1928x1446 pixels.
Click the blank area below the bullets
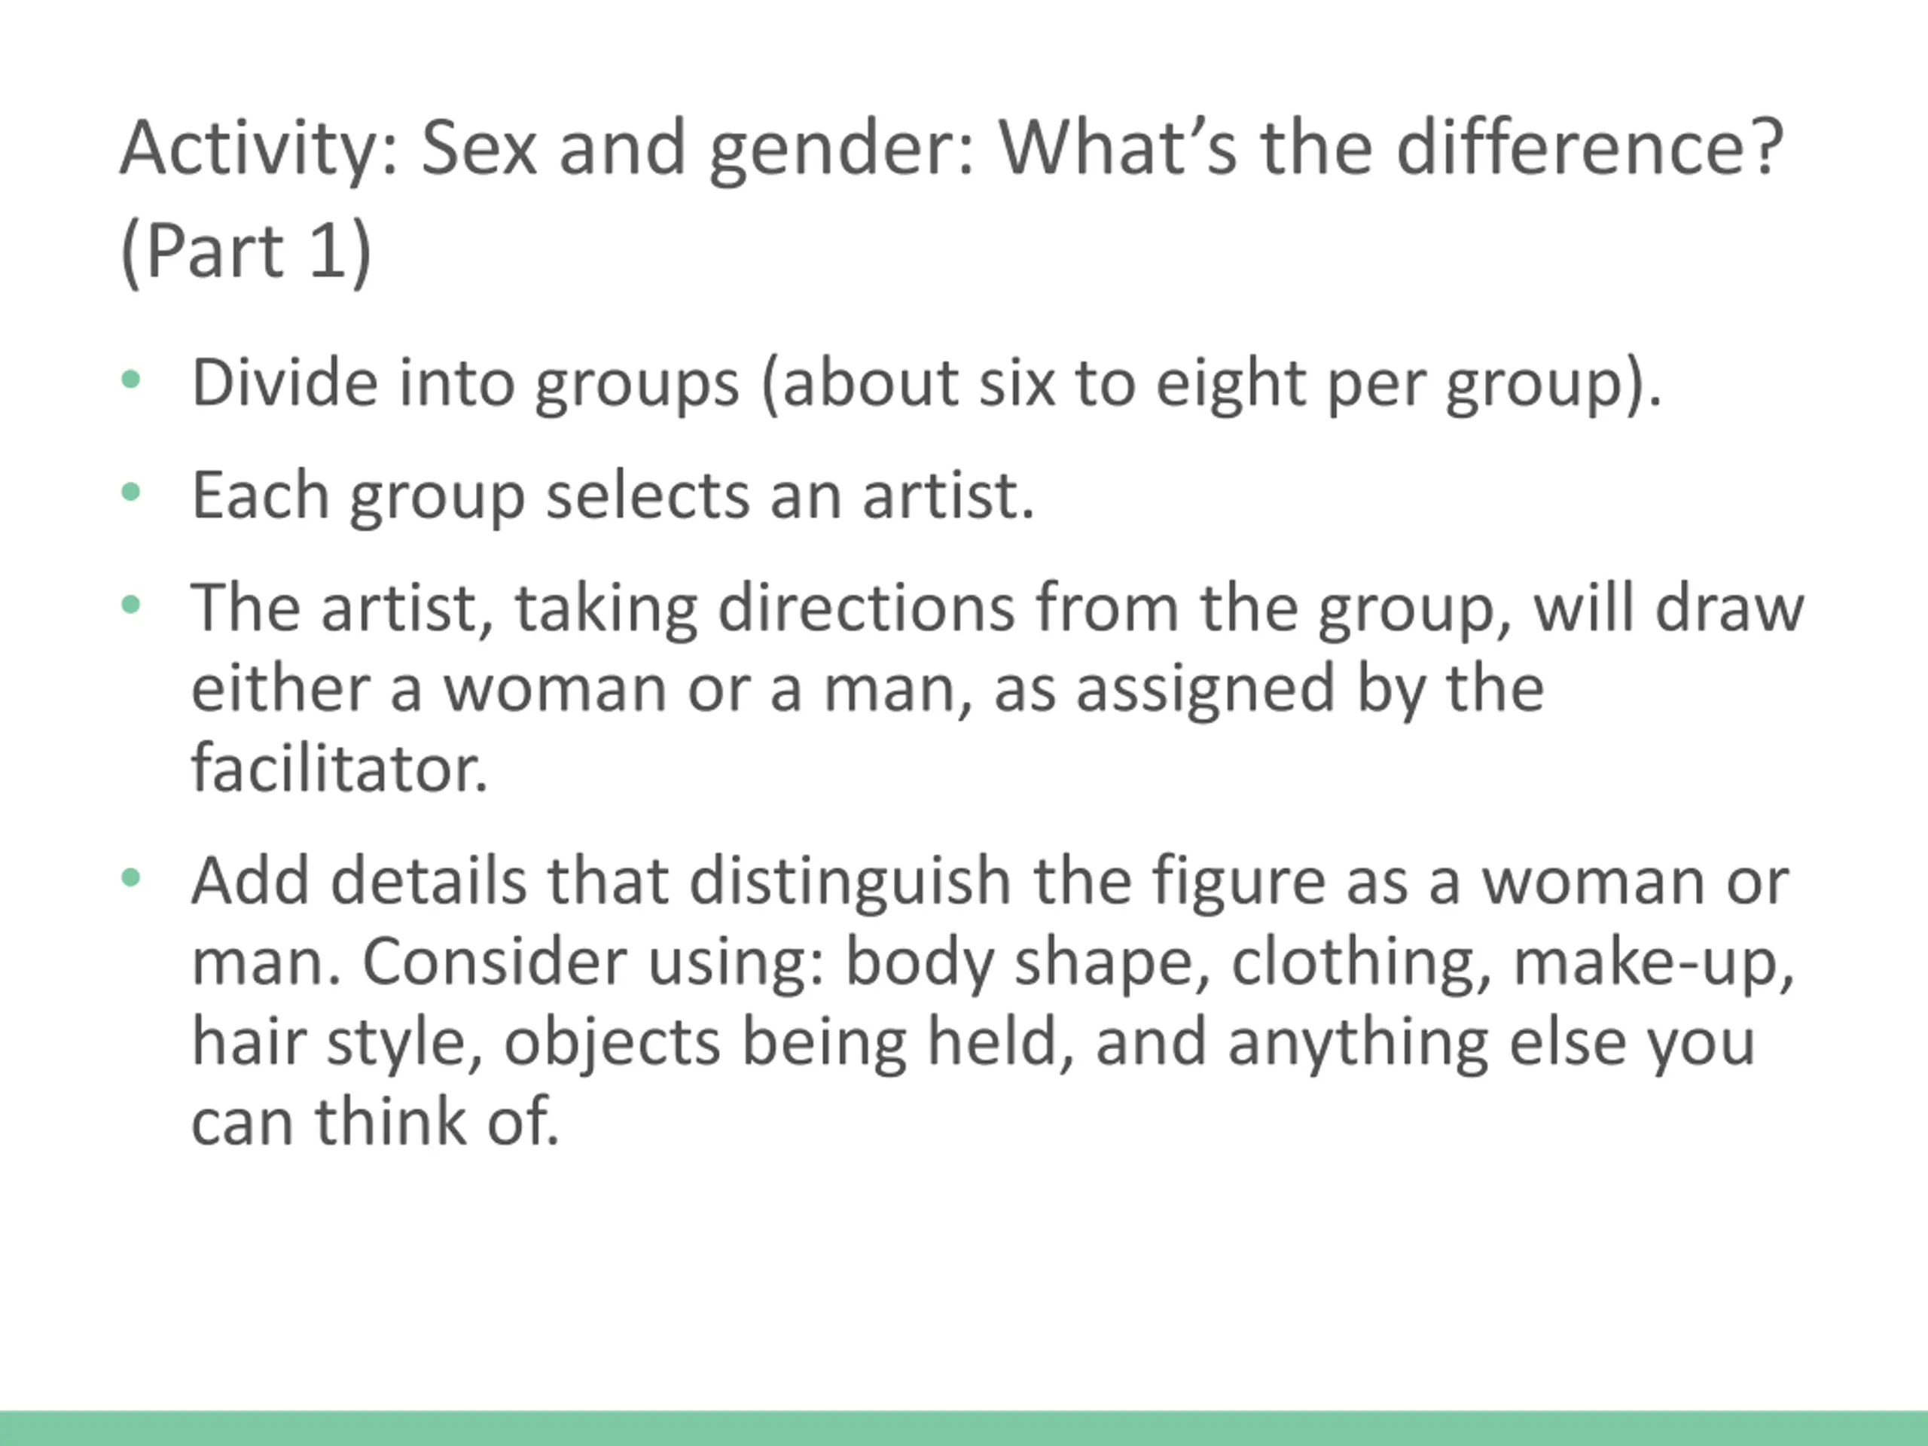point(964,1281)
